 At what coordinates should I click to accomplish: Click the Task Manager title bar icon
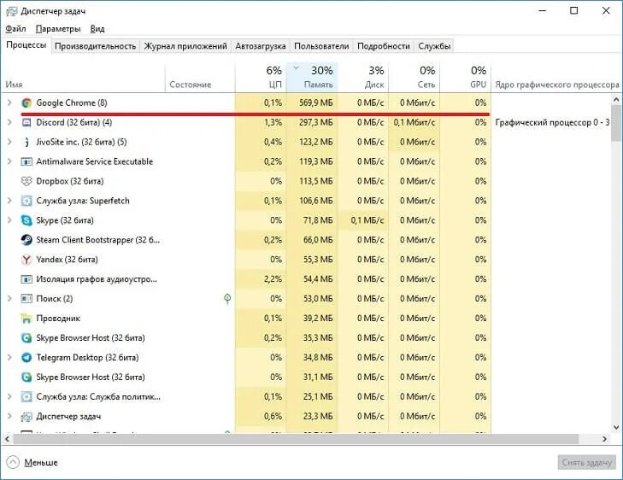(12, 11)
